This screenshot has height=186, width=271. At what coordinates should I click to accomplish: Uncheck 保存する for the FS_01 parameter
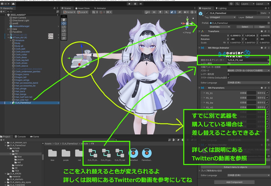[267, 93]
